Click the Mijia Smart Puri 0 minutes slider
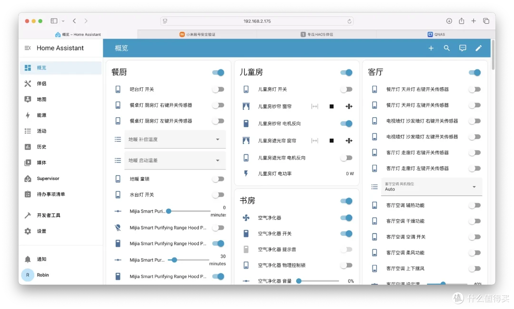This screenshot has height=309, width=514. (189, 211)
